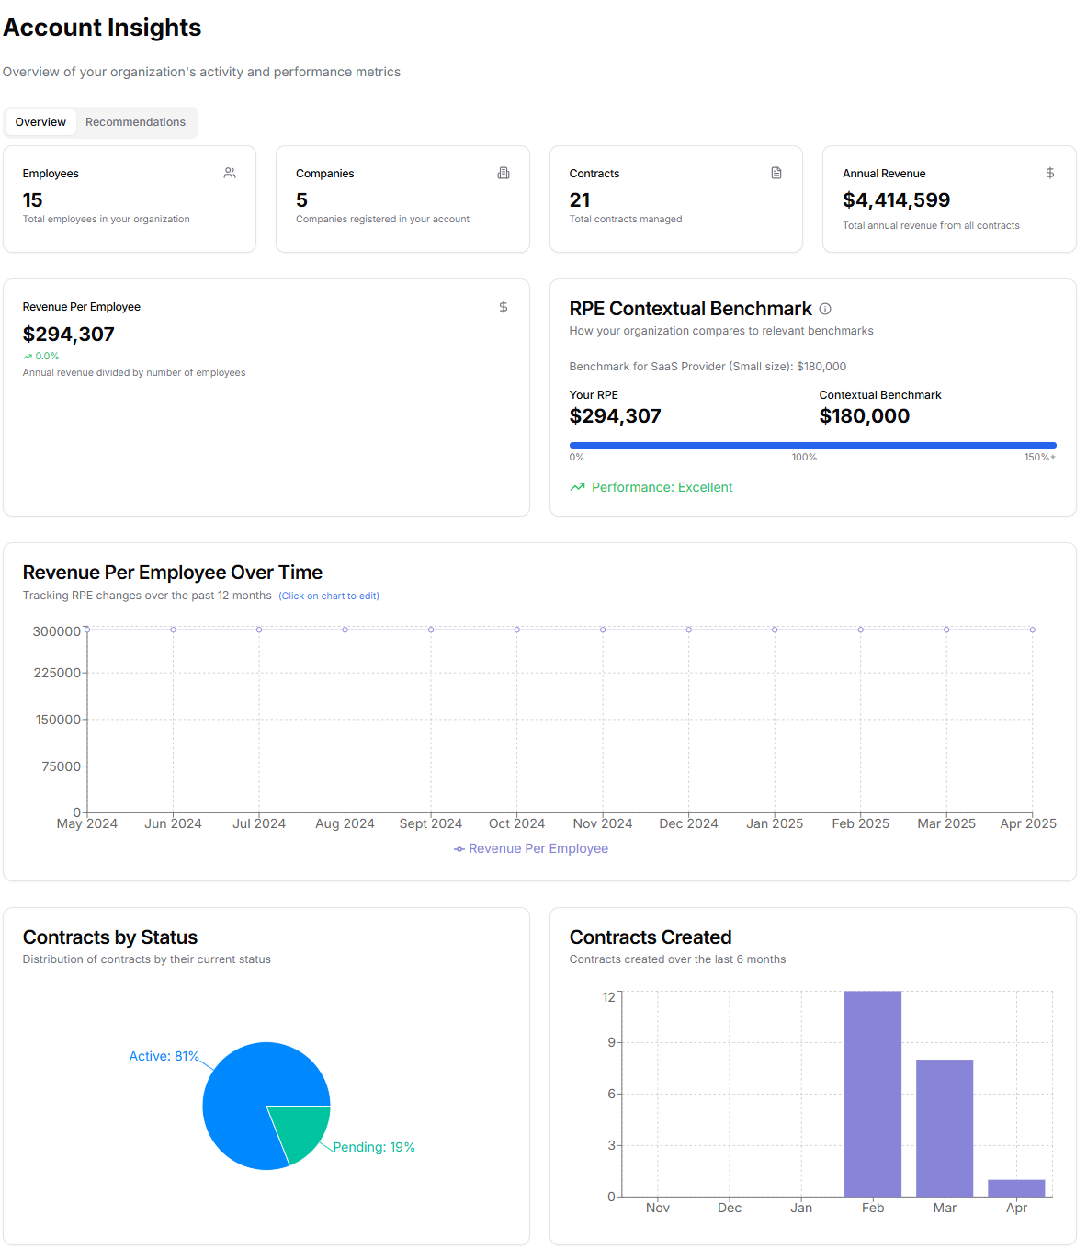Click the May 2024 data point on RPE chart

(x=87, y=630)
